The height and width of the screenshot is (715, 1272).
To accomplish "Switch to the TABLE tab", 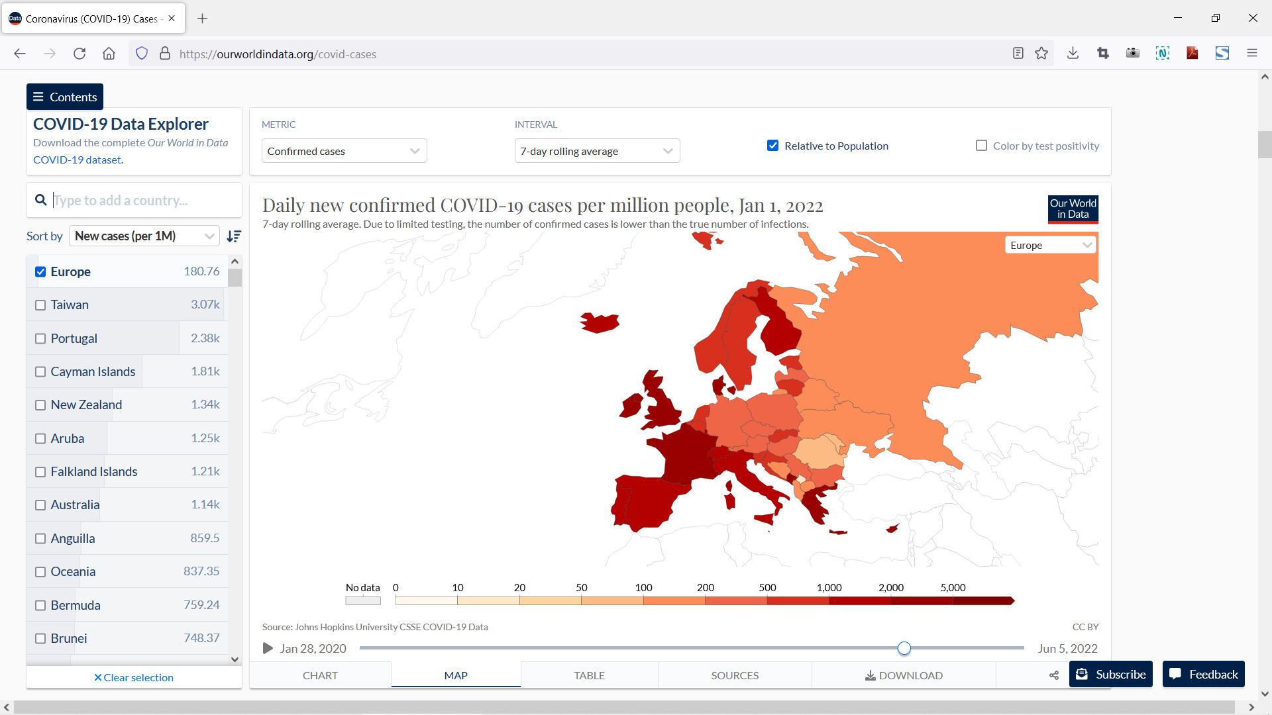I will (589, 675).
